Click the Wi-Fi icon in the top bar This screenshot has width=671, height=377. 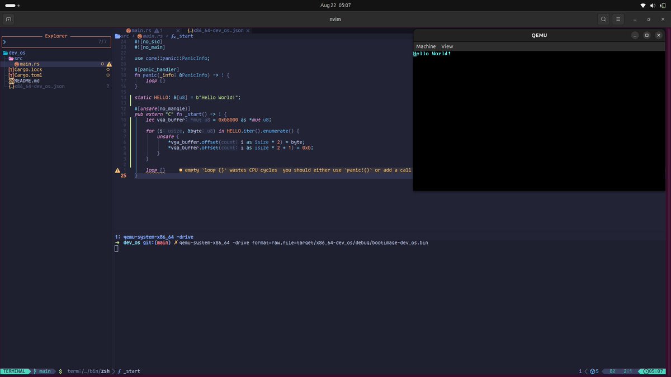coord(642,5)
